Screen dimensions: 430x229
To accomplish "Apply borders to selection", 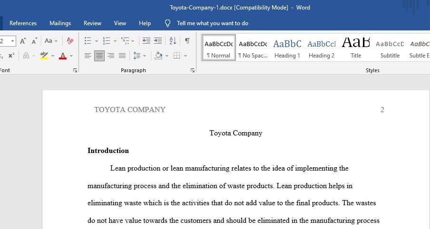I will point(177,56).
